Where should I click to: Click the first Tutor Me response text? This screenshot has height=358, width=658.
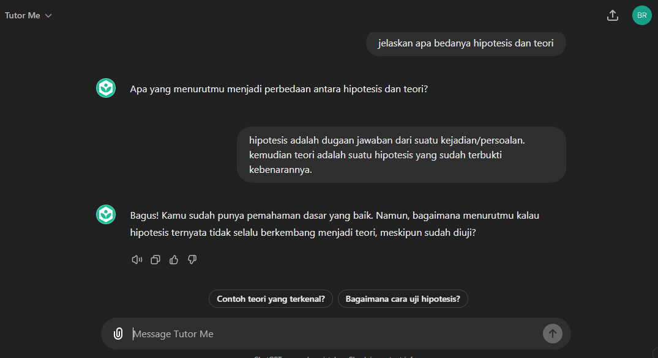coord(278,88)
